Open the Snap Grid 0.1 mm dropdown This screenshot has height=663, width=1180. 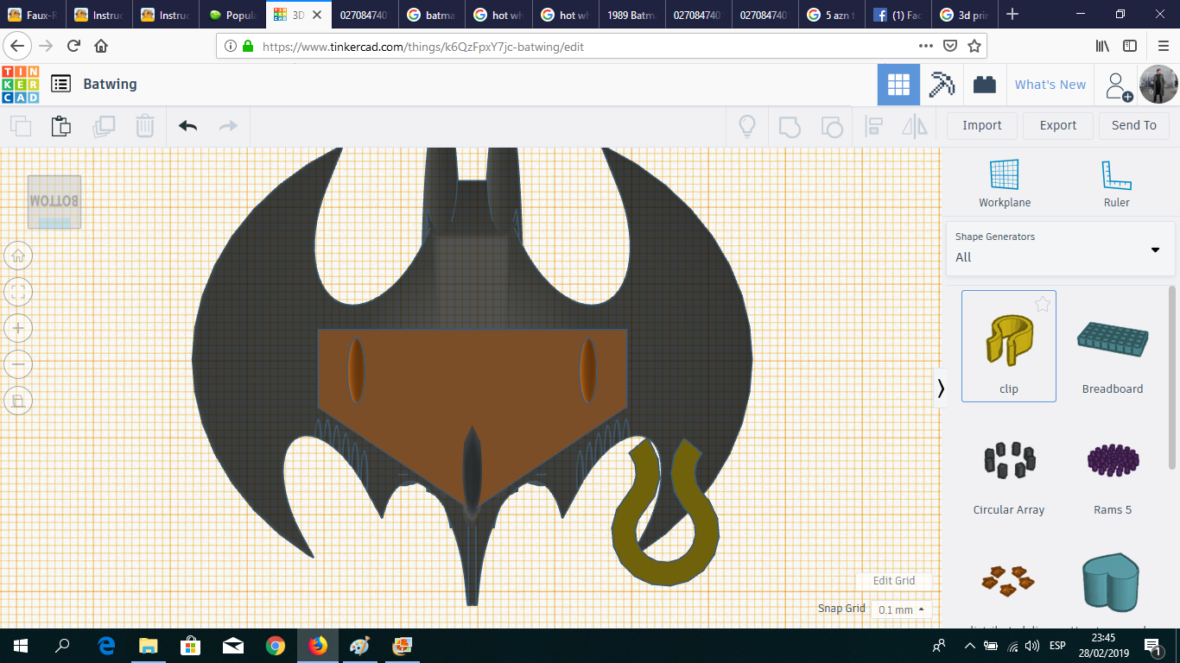901,609
